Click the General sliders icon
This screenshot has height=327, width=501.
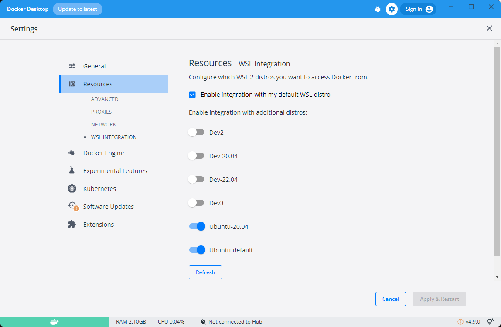pos(72,66)
